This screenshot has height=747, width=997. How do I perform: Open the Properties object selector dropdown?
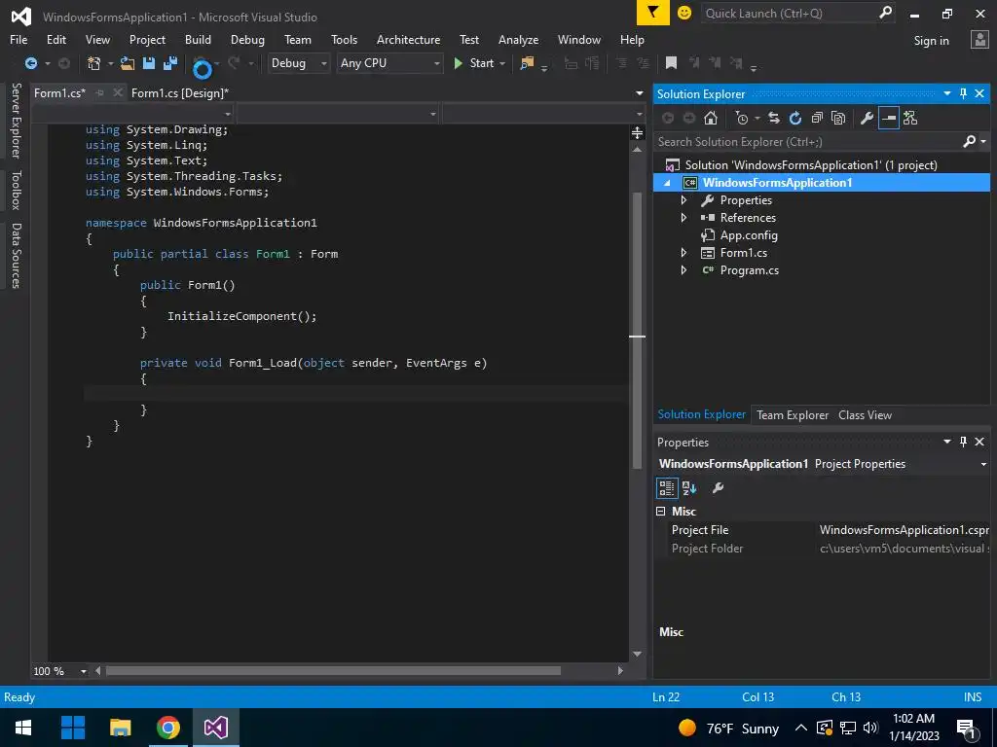pos(983,464)
